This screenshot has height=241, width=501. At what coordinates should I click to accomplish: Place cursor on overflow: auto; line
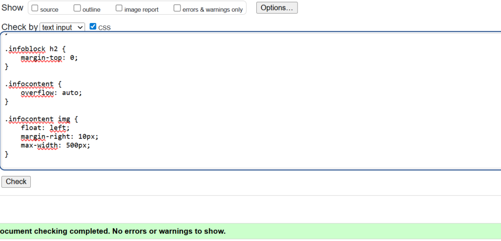tap(51, 93)
